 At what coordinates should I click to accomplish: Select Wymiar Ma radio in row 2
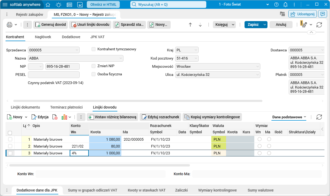coord(269,146)
